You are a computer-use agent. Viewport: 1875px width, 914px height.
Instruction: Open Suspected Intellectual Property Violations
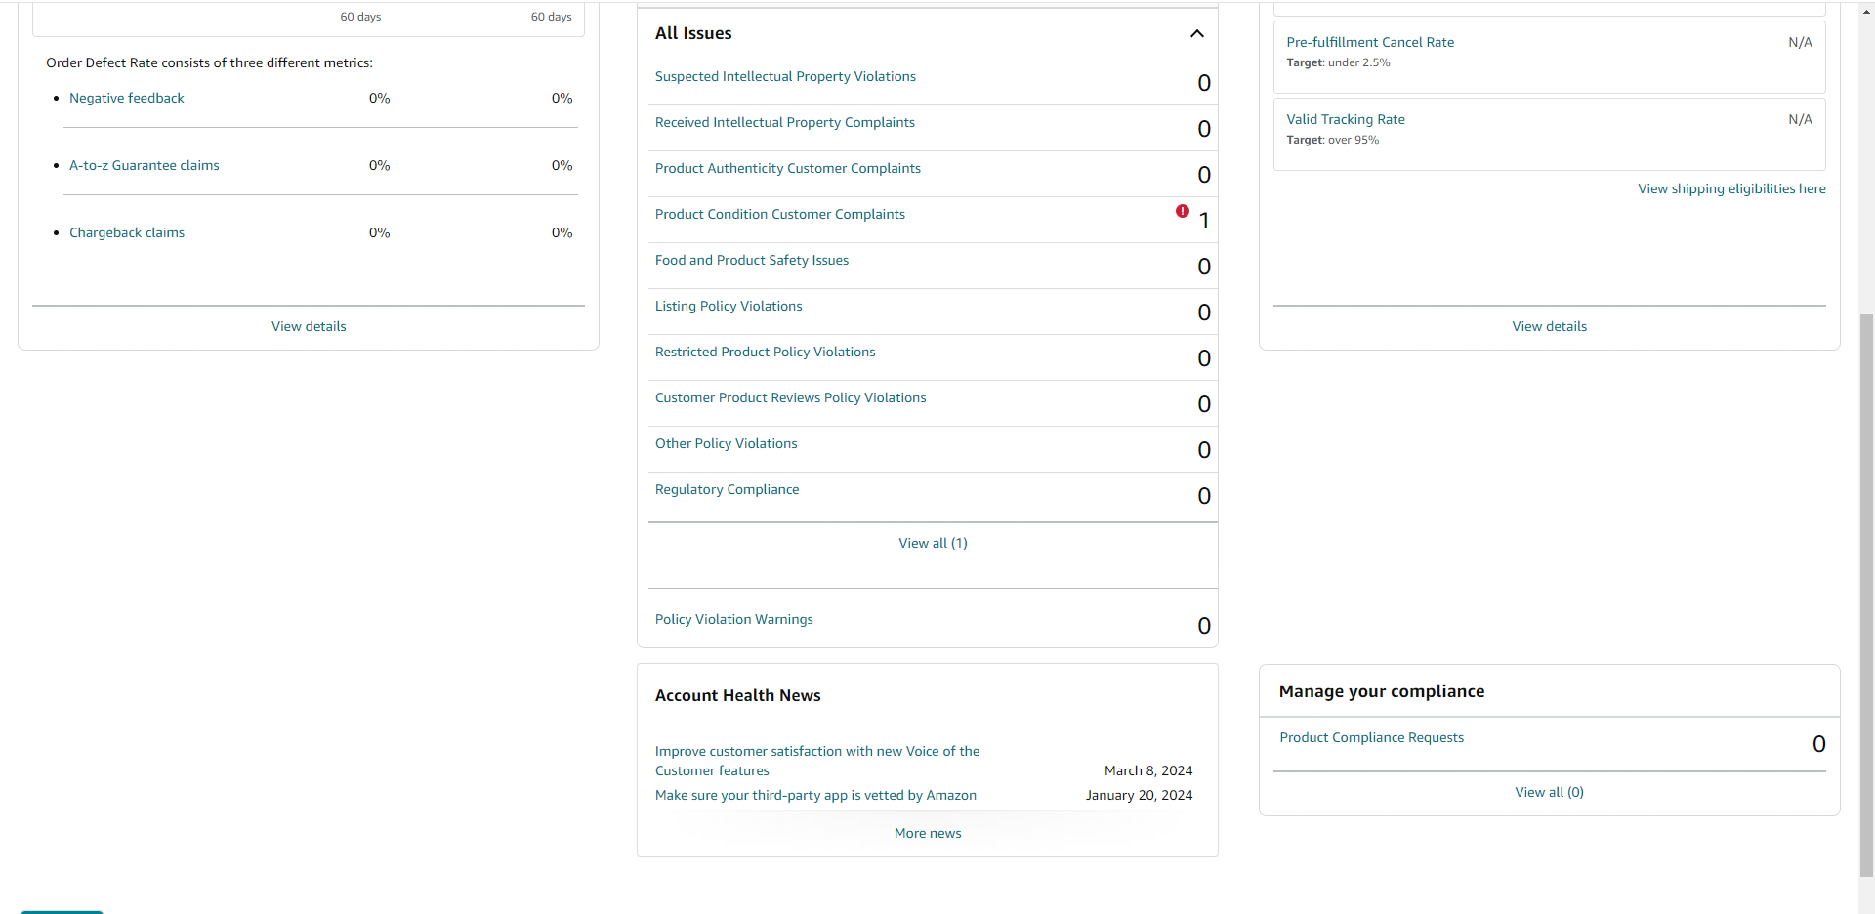coord(785,76)
